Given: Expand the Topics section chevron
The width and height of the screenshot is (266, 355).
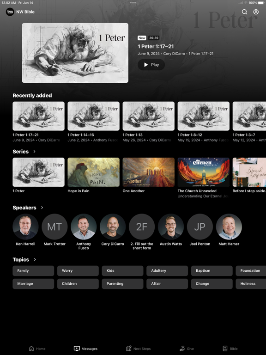Looking at the screenshot, I should [x=35, y=259].
